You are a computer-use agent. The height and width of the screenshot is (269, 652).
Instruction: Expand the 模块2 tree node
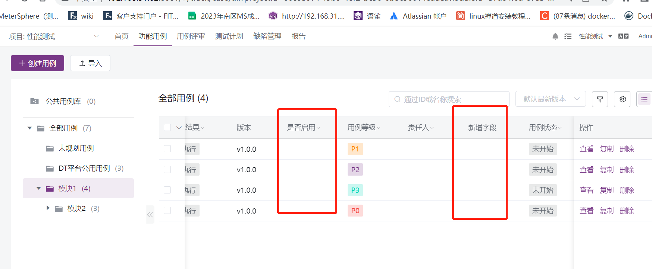(48, 208)
